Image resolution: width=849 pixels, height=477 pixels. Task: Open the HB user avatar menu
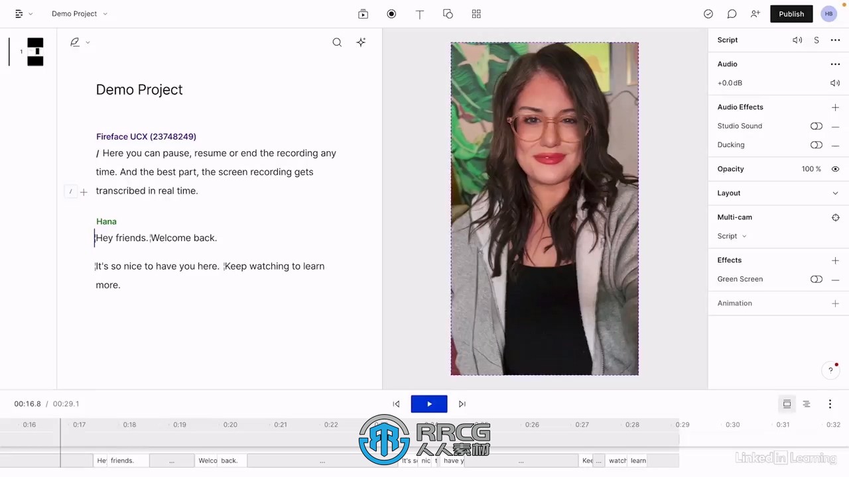pos(829,14)
